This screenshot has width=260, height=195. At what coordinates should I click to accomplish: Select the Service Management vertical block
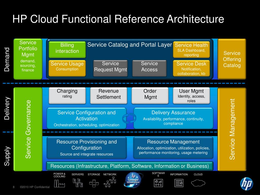(232, 129)
